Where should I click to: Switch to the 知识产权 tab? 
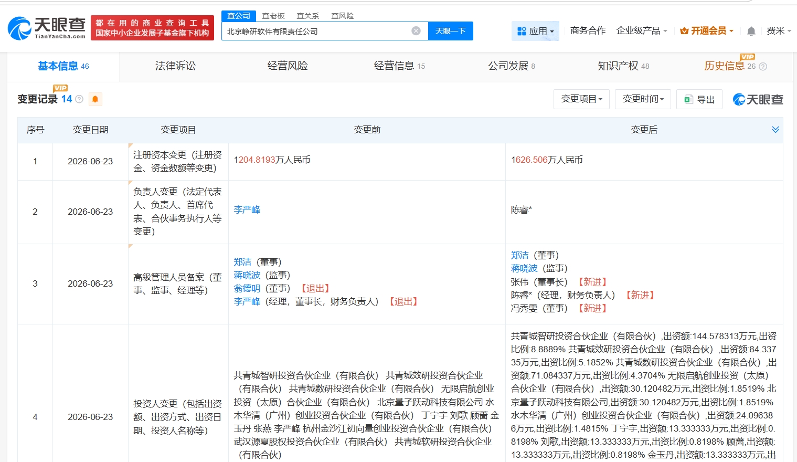click(623, 66)
